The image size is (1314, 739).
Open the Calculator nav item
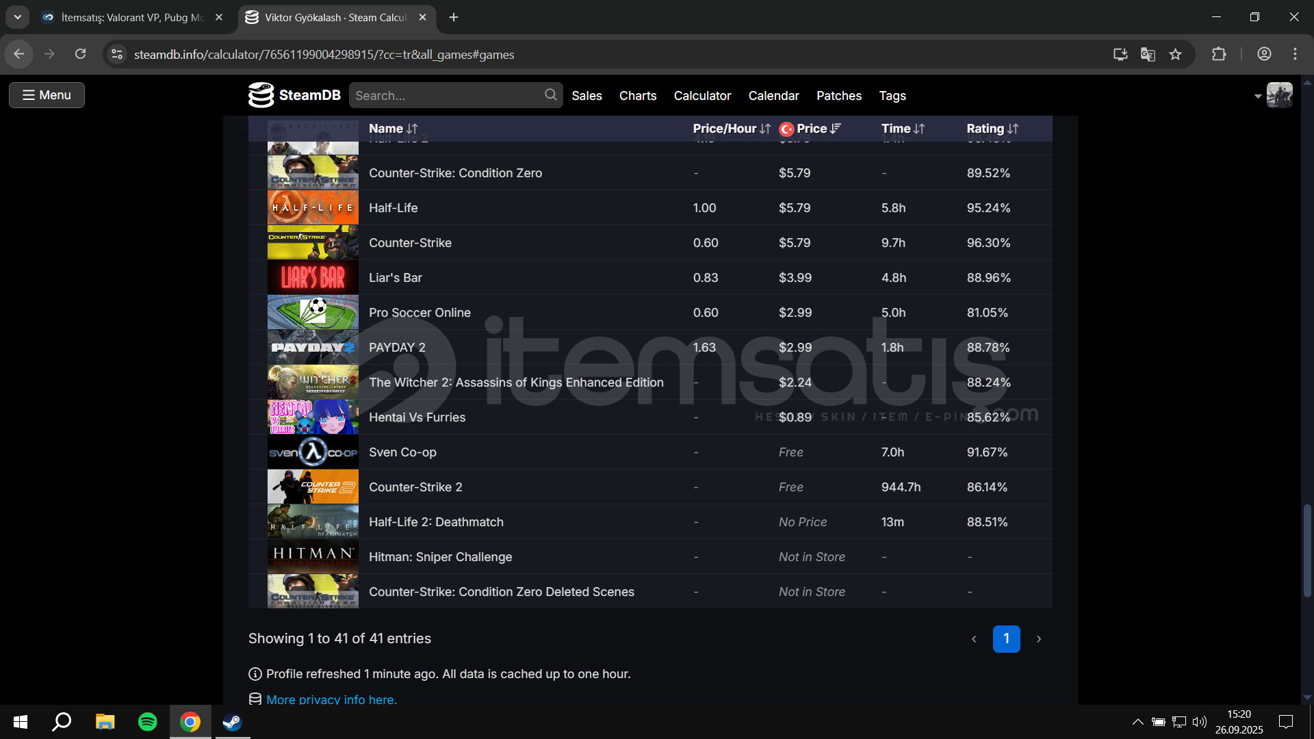point(702,96)
